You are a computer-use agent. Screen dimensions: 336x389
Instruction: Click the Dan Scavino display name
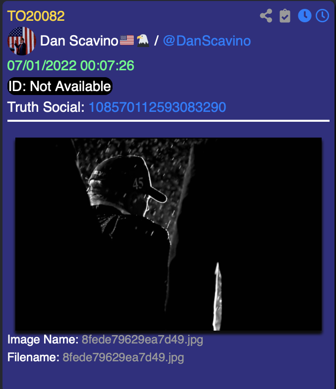79,41
